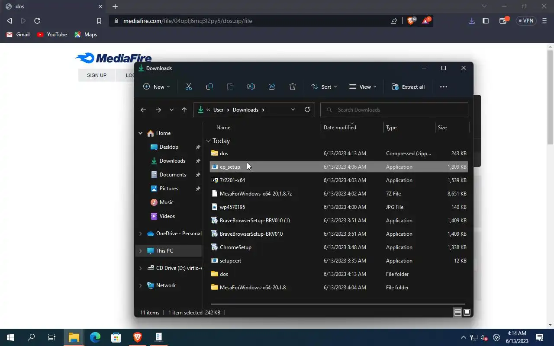Open the New item dropdown
The image size is (554, 346).
coord(157,86)
